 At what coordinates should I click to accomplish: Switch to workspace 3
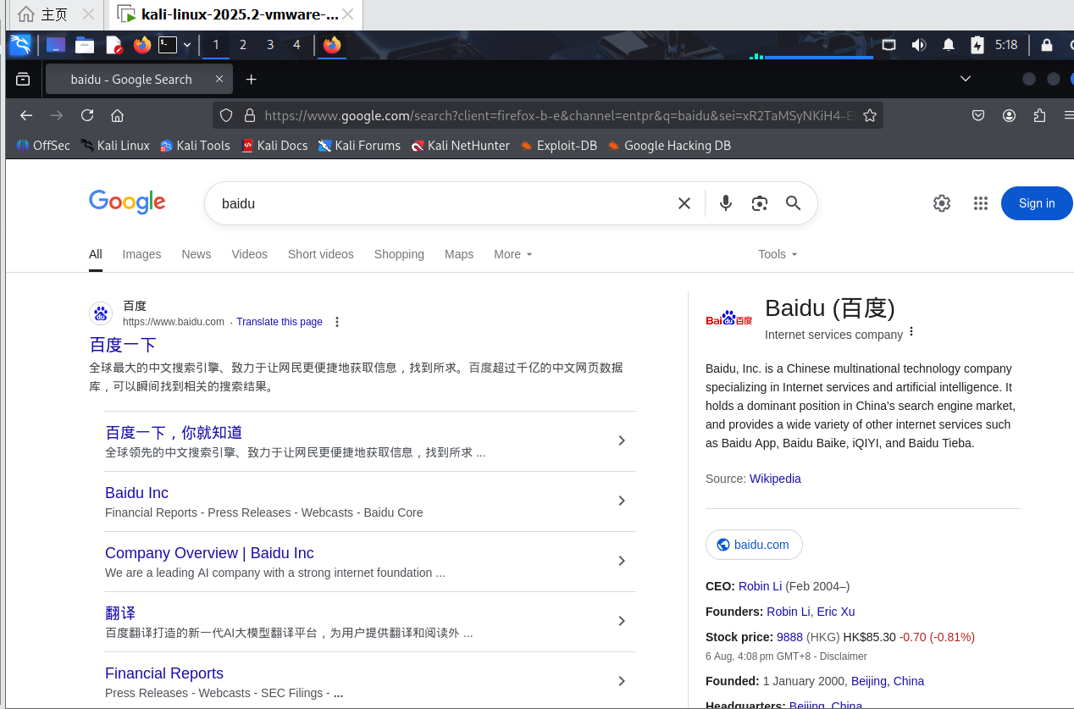click(270, 45)
